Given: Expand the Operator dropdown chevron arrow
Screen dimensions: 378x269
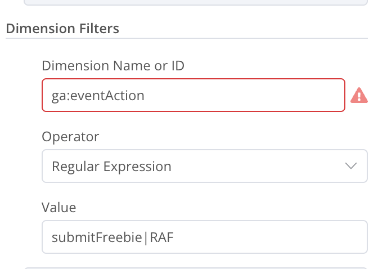Looking at the screenshot, I should coord(351,166).
